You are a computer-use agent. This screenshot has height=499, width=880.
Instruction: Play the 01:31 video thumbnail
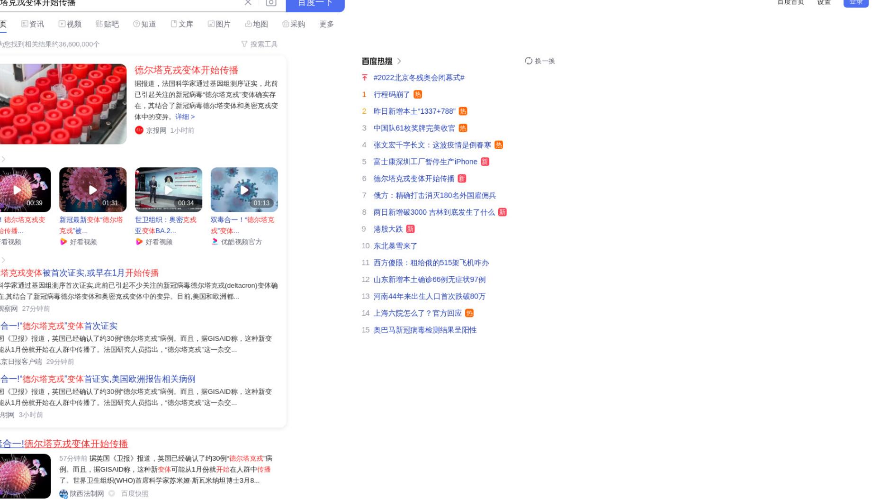pyautogui.click(x=93, y=190)
